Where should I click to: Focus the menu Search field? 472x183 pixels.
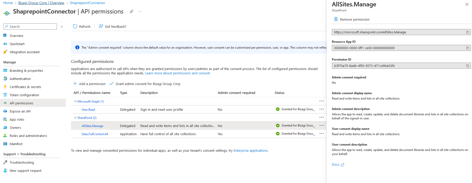point(30,26)
